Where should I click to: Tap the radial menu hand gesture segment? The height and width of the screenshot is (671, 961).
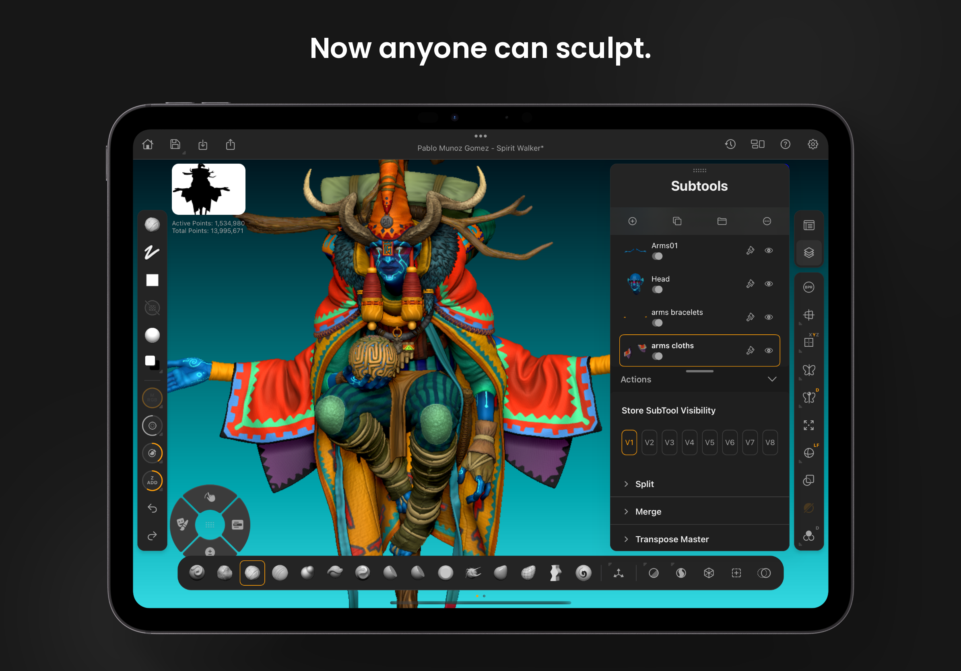click(x=210, y=496)
